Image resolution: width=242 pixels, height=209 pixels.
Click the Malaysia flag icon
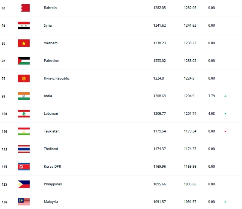pos(24,202)
